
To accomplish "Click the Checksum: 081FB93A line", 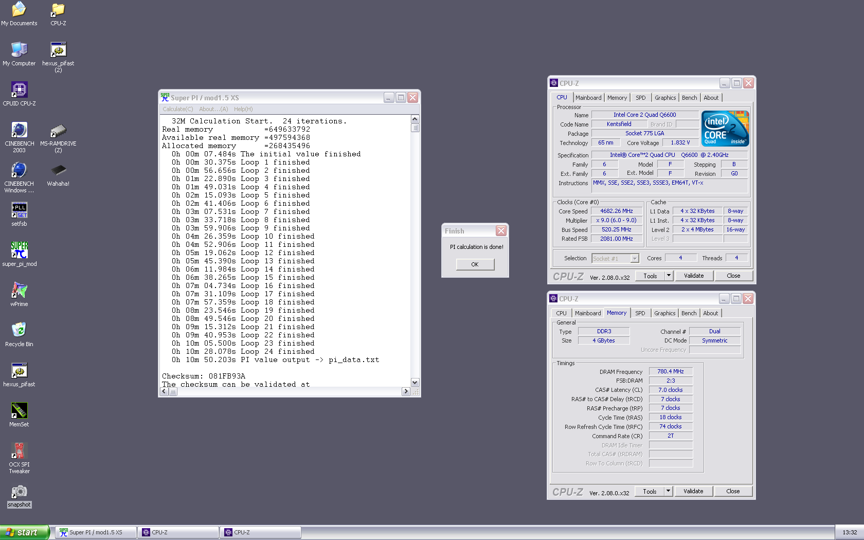I will tap(204, 376).
